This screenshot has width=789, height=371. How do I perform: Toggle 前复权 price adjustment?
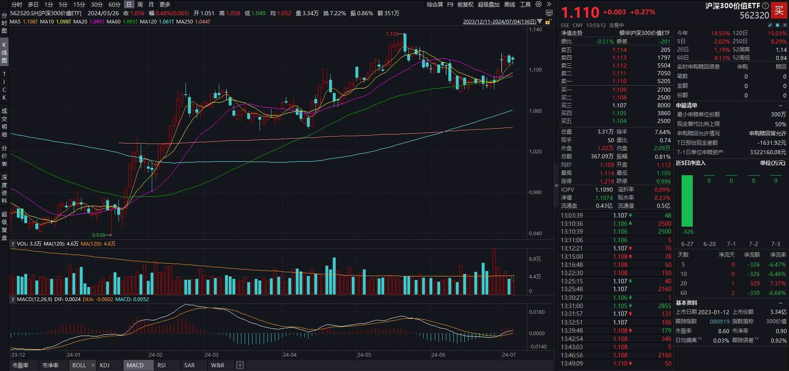tap(465, 5)
